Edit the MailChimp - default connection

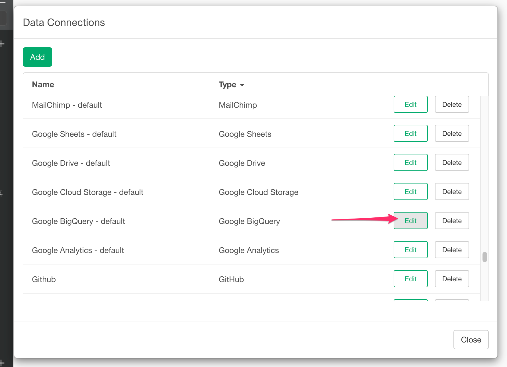coord(410,104)
